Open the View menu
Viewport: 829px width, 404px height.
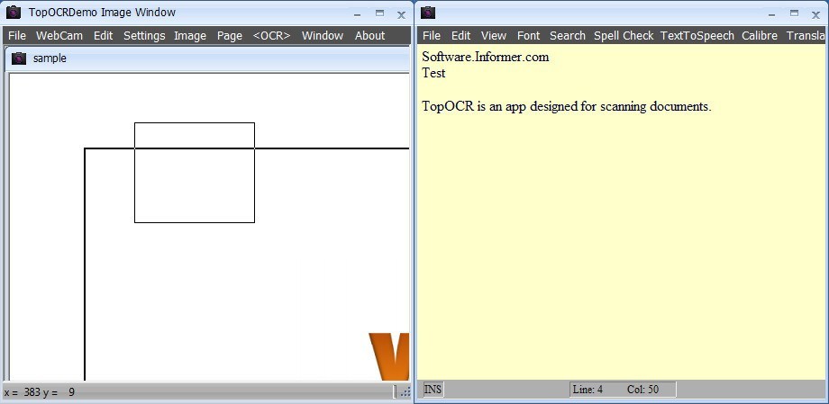[493, 36]
